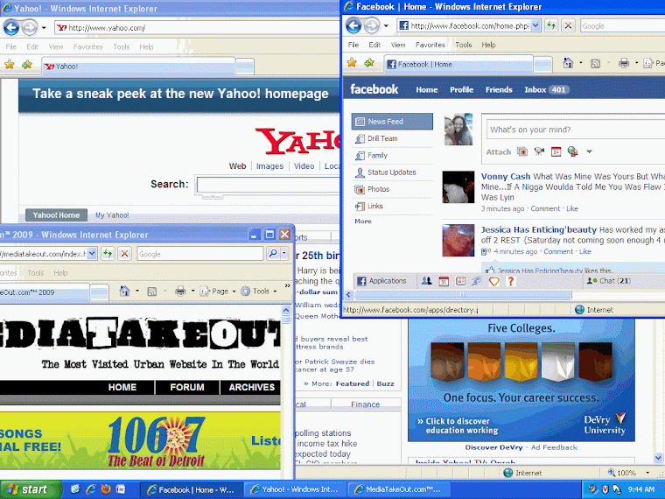Click link attach icon under status box
The image size is (665, 499).
[572, 151]
